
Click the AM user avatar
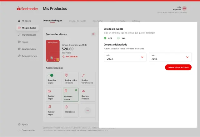click(184, 8)
